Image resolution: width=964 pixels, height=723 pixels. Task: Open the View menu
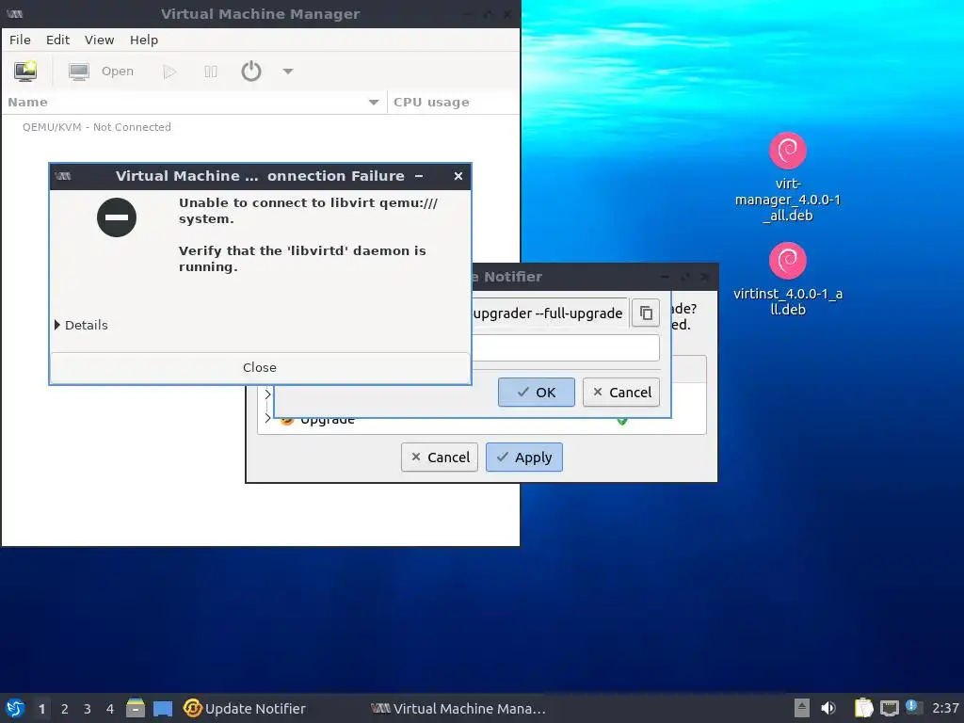99,40
